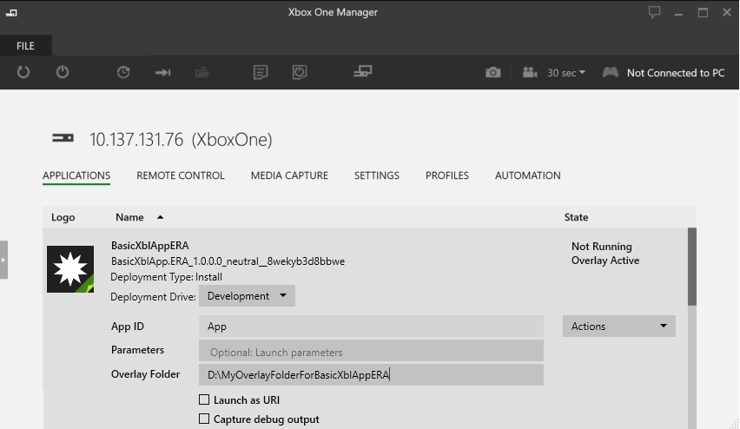The height and width of the screenshot is (429, 740).
Task: Click the restart console icon in toolbar
Action: [x=23, y=72]
